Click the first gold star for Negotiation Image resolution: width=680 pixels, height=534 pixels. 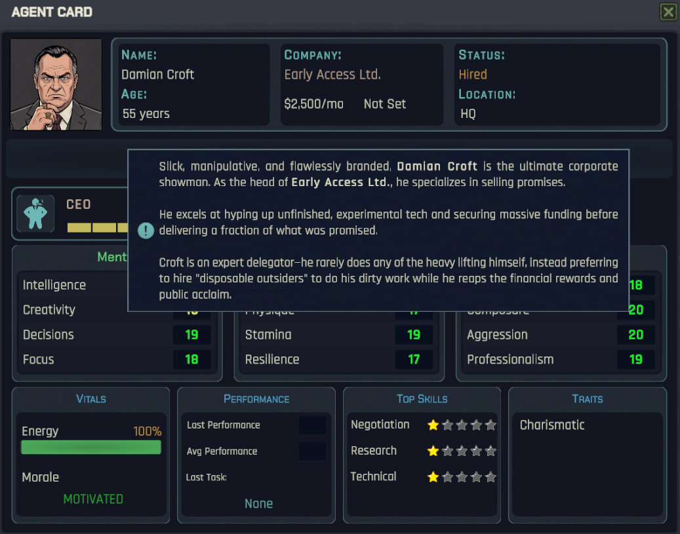(433, 425)
